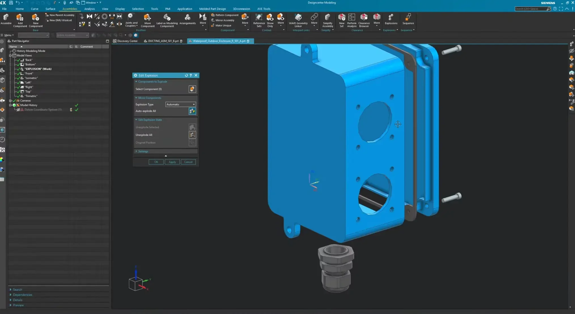
Task: Click History Modeling Mode item
Action: pyautogui.click(x=31, y=51)
